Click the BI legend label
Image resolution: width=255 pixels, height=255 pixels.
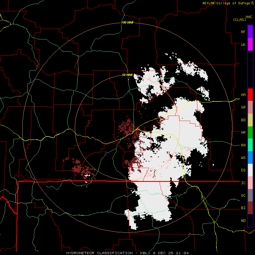(243, 208)
